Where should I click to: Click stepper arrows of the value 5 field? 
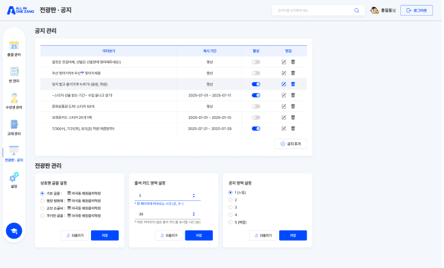click(194, 196)
